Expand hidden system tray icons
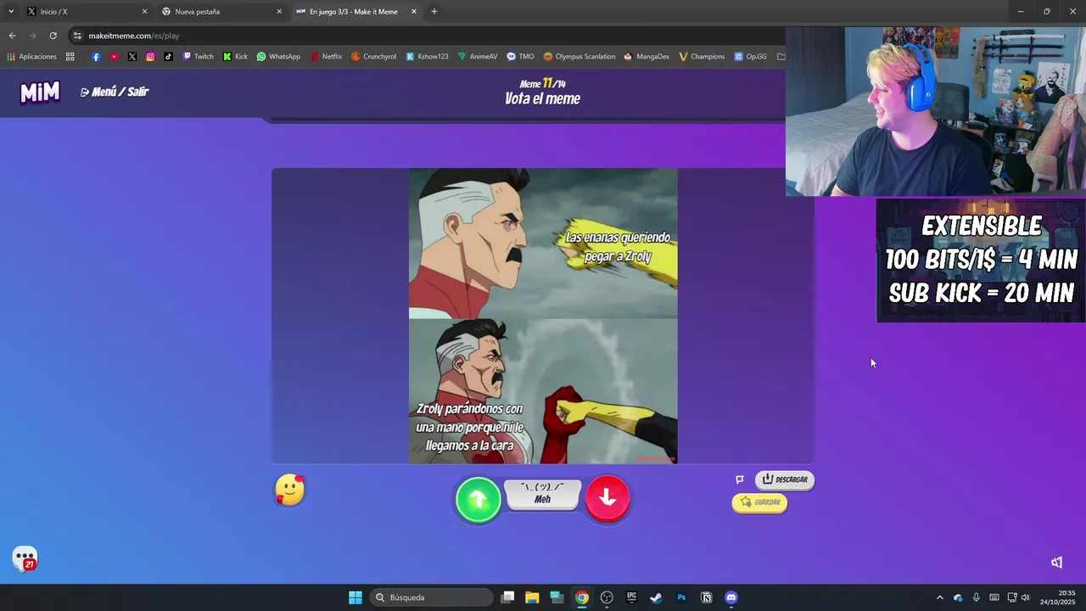This screenshot has width=1086, height=611. [x=939, y=597]
